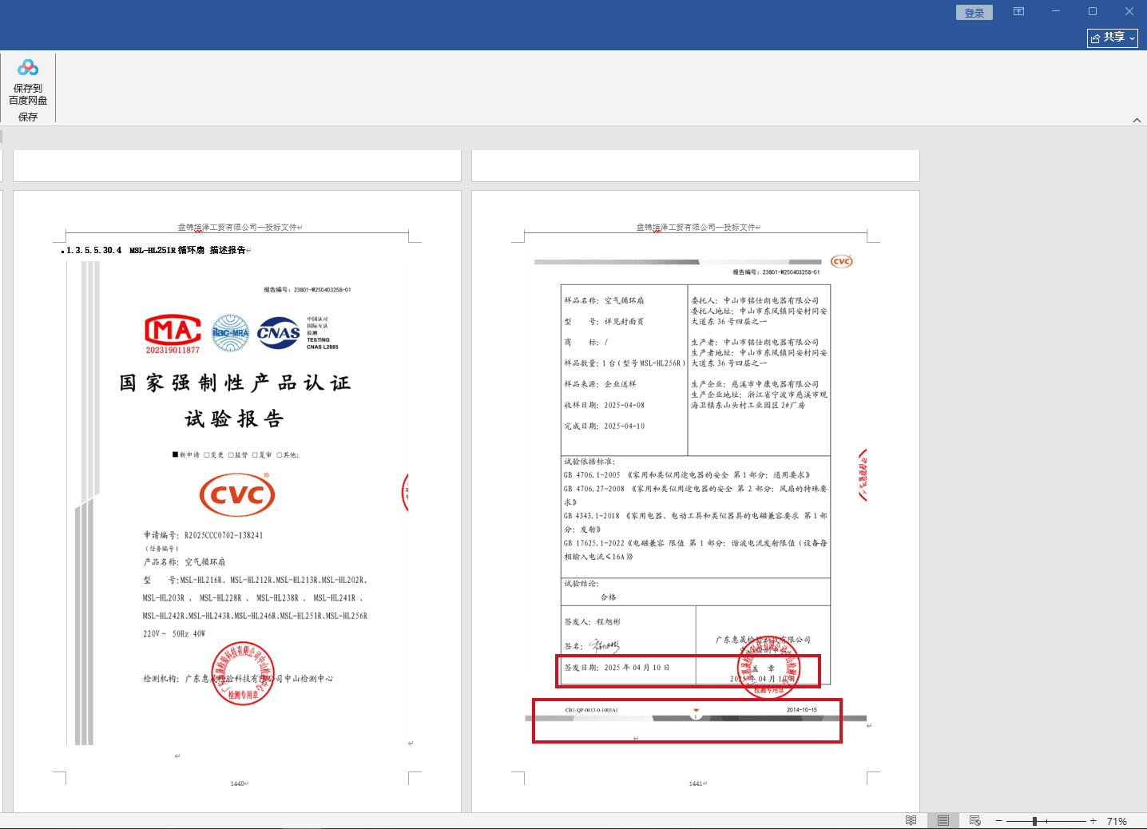1147x829 pixels.
Task: Click the large CVC logo on cover page
Action: (237, 495)
